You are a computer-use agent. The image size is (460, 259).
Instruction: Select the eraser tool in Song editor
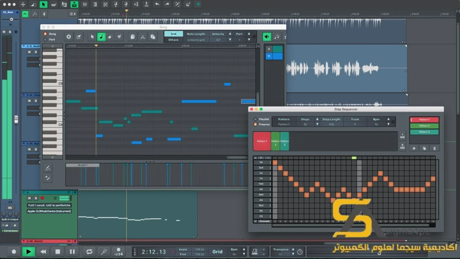click(x=110, y=36)
